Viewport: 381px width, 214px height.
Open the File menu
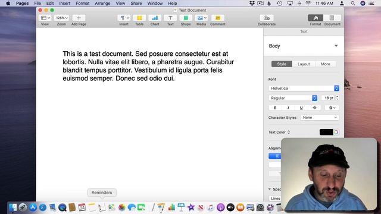pyautogui.click(x=38, y=3)
